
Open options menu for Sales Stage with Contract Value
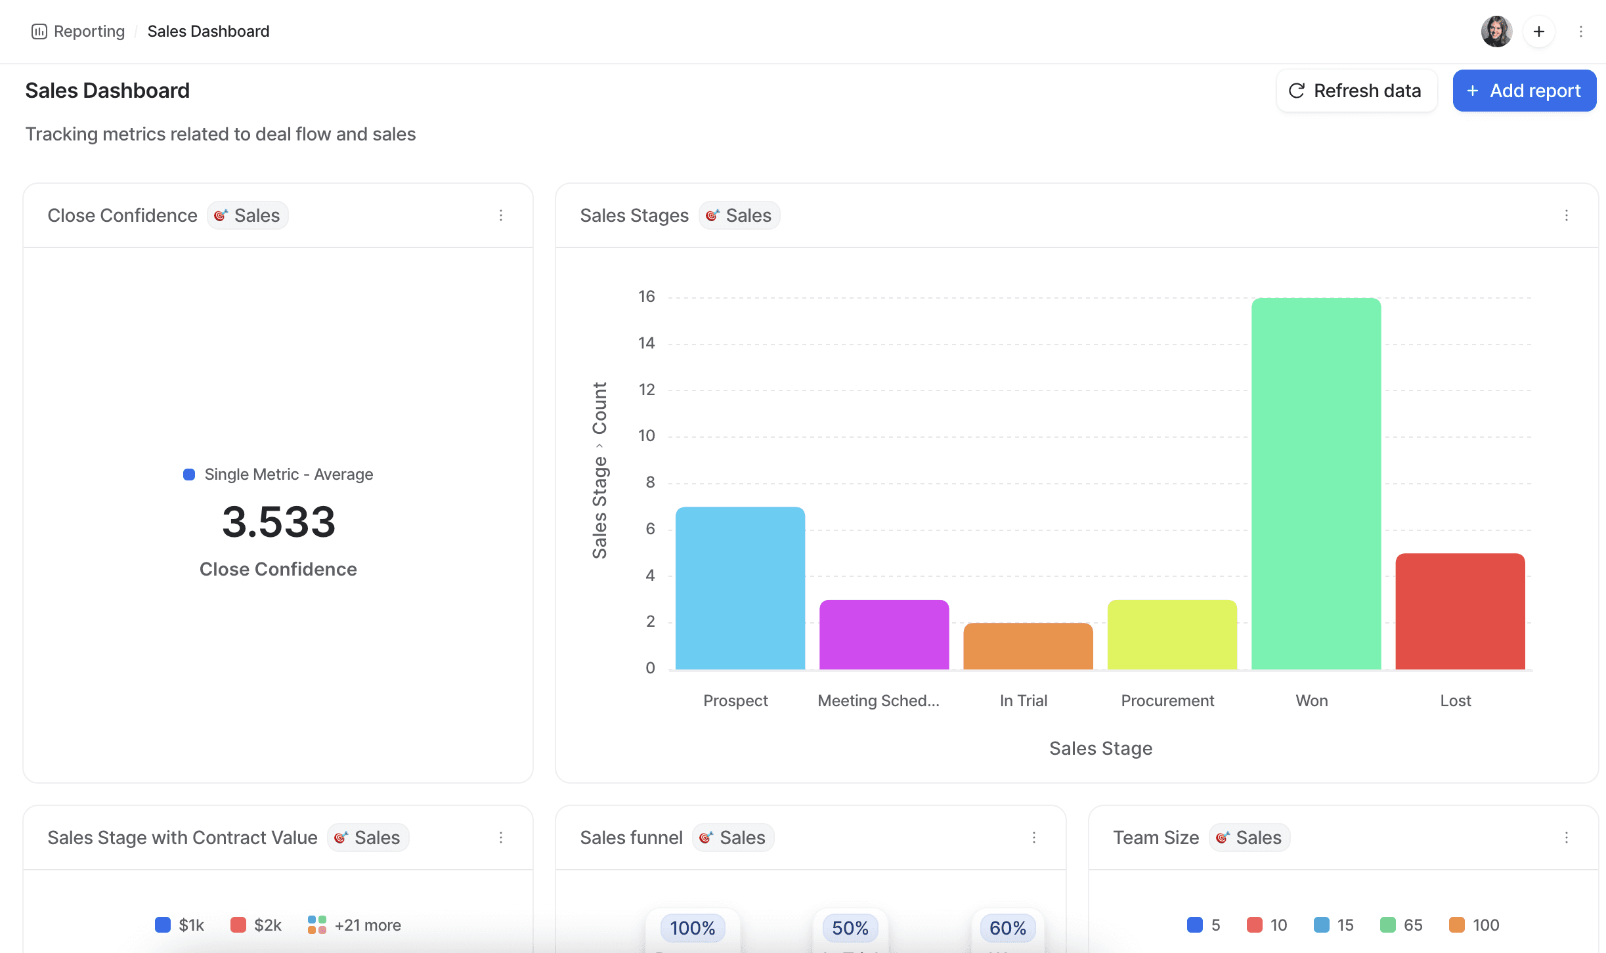[500, 837]
